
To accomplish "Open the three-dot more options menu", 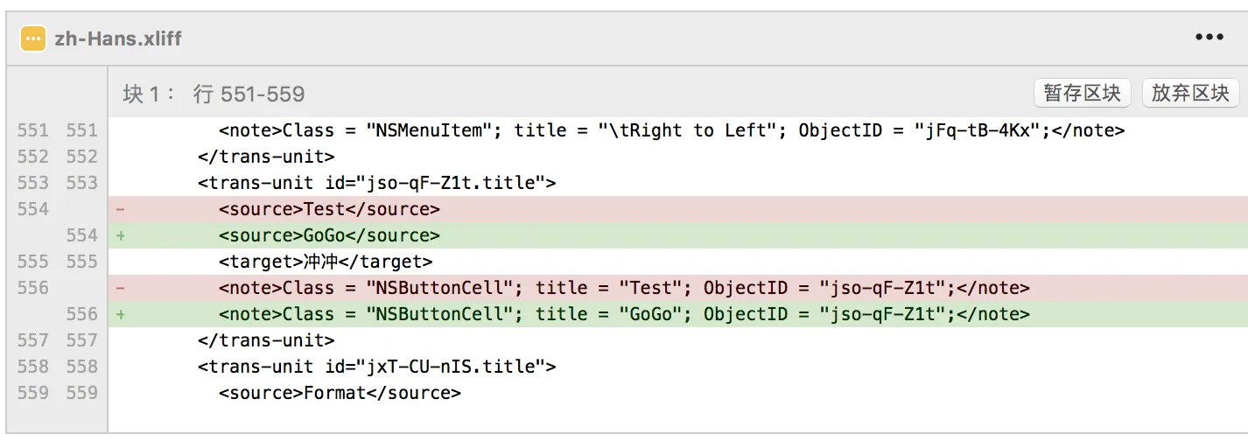I will pyautogui.click(x=1209, y=38).
